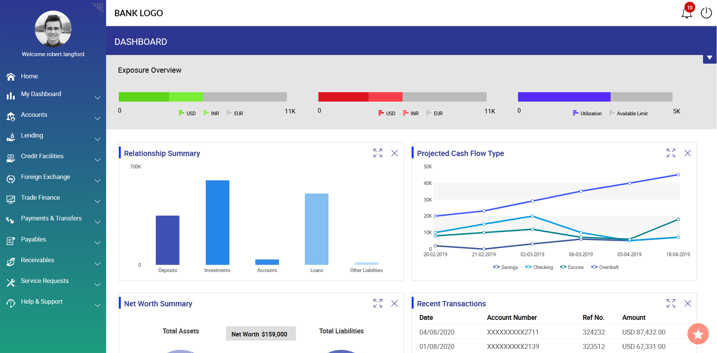Open the Home menu item
The width and height of the screenshot is (717, 353).
point(29,77)
